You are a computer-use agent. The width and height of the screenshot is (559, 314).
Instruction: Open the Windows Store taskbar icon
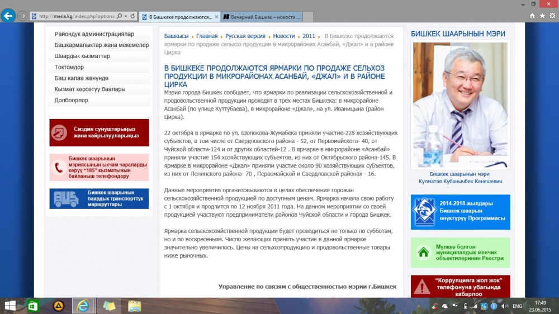click(x=32, y=306)
